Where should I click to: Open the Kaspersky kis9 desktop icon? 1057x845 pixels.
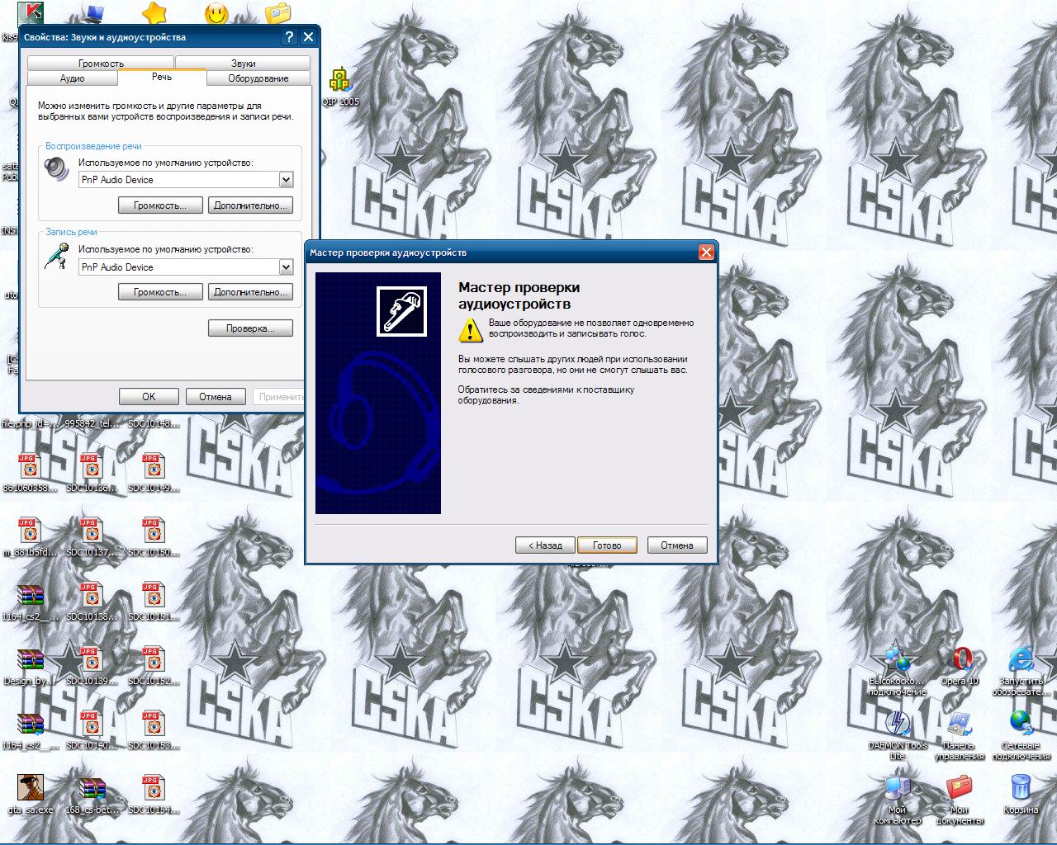pyautogui.click(x=31, y=12)
